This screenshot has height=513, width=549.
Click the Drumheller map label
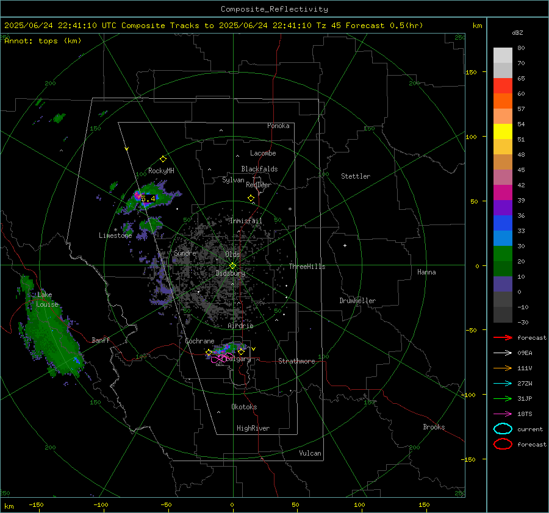pyautogui.click(x=357, y=301)
